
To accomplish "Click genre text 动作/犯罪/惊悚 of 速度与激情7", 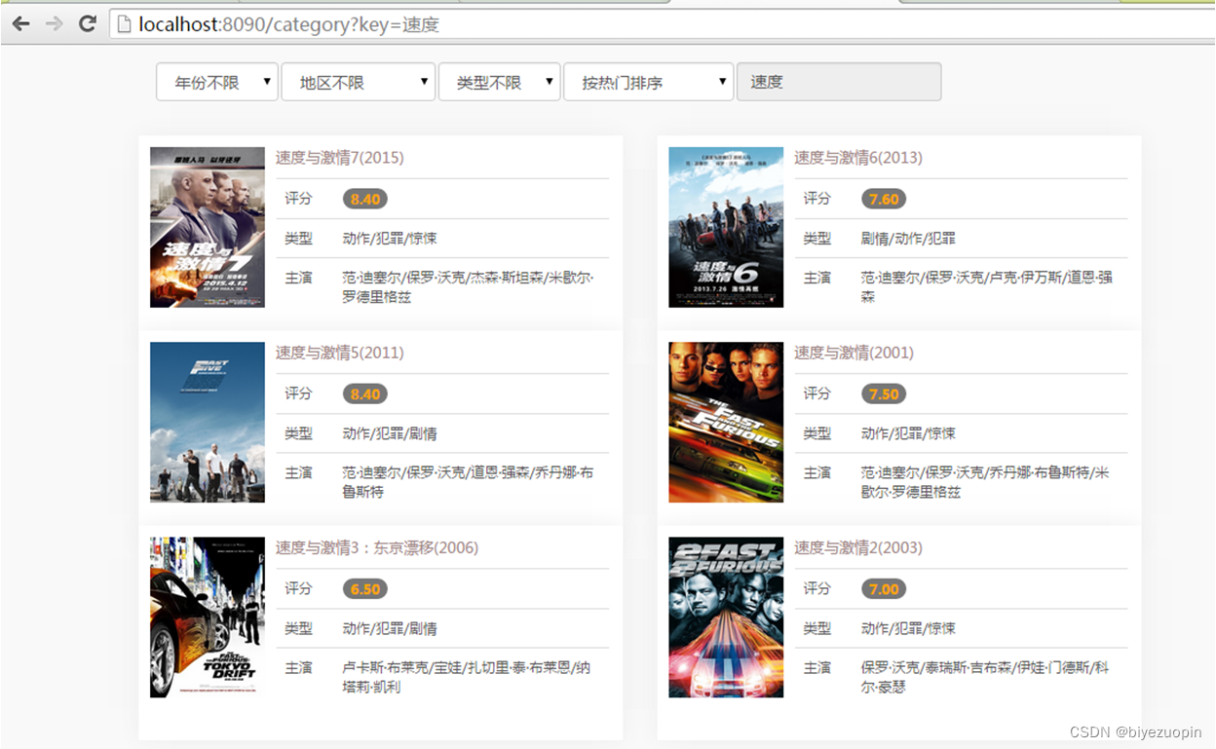I will coord(390,239).
